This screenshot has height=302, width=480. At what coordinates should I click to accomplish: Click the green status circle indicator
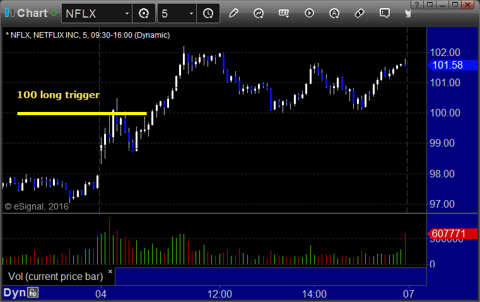pyautogui.click(x=54, y=13)
